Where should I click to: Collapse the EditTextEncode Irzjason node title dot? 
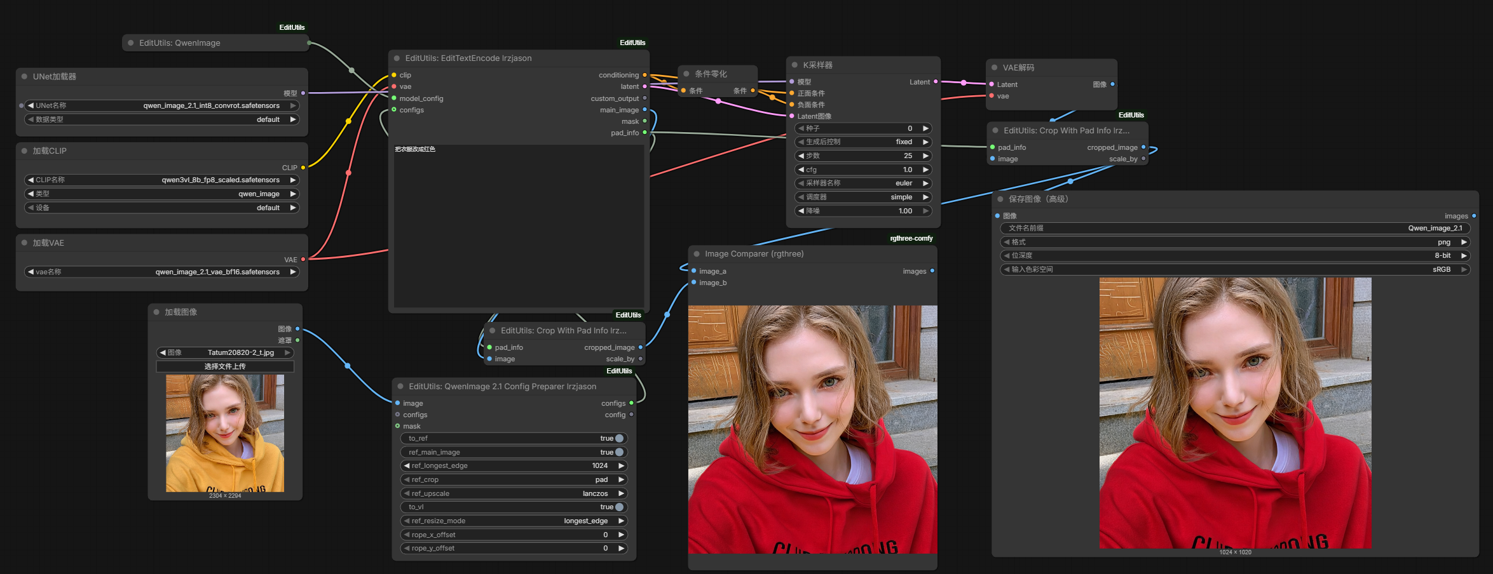(397, 58)
